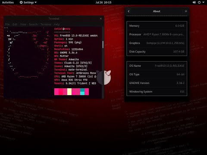Open the power menu icon
Viewport: 207px width, 155px height.
[x=199, y=3]
